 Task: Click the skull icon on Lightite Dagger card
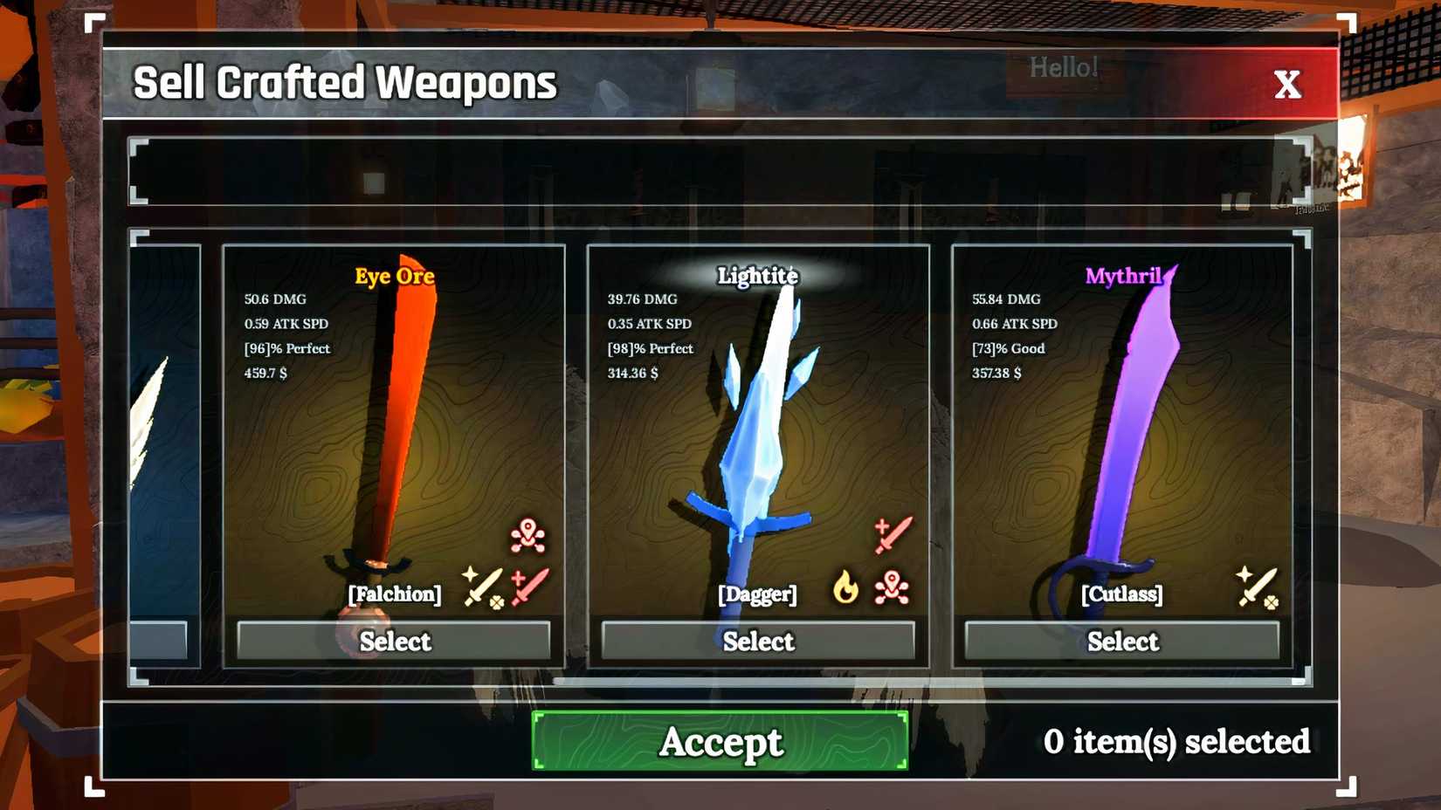[892, 587]
